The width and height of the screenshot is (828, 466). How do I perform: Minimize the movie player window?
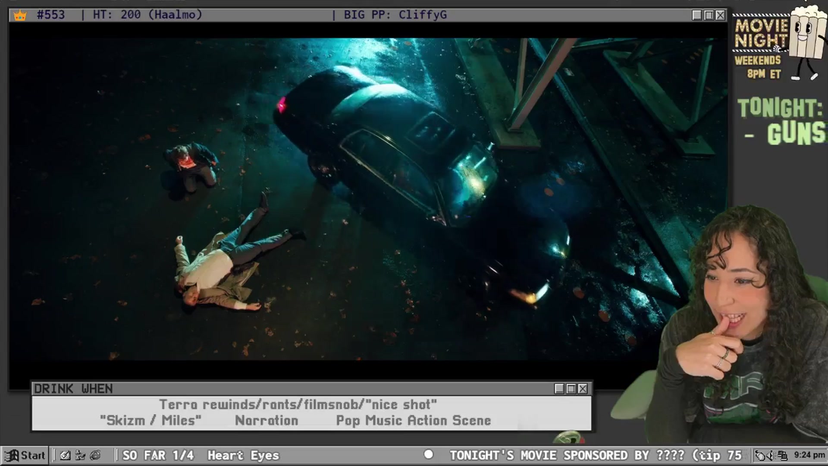tap(697, 15)
